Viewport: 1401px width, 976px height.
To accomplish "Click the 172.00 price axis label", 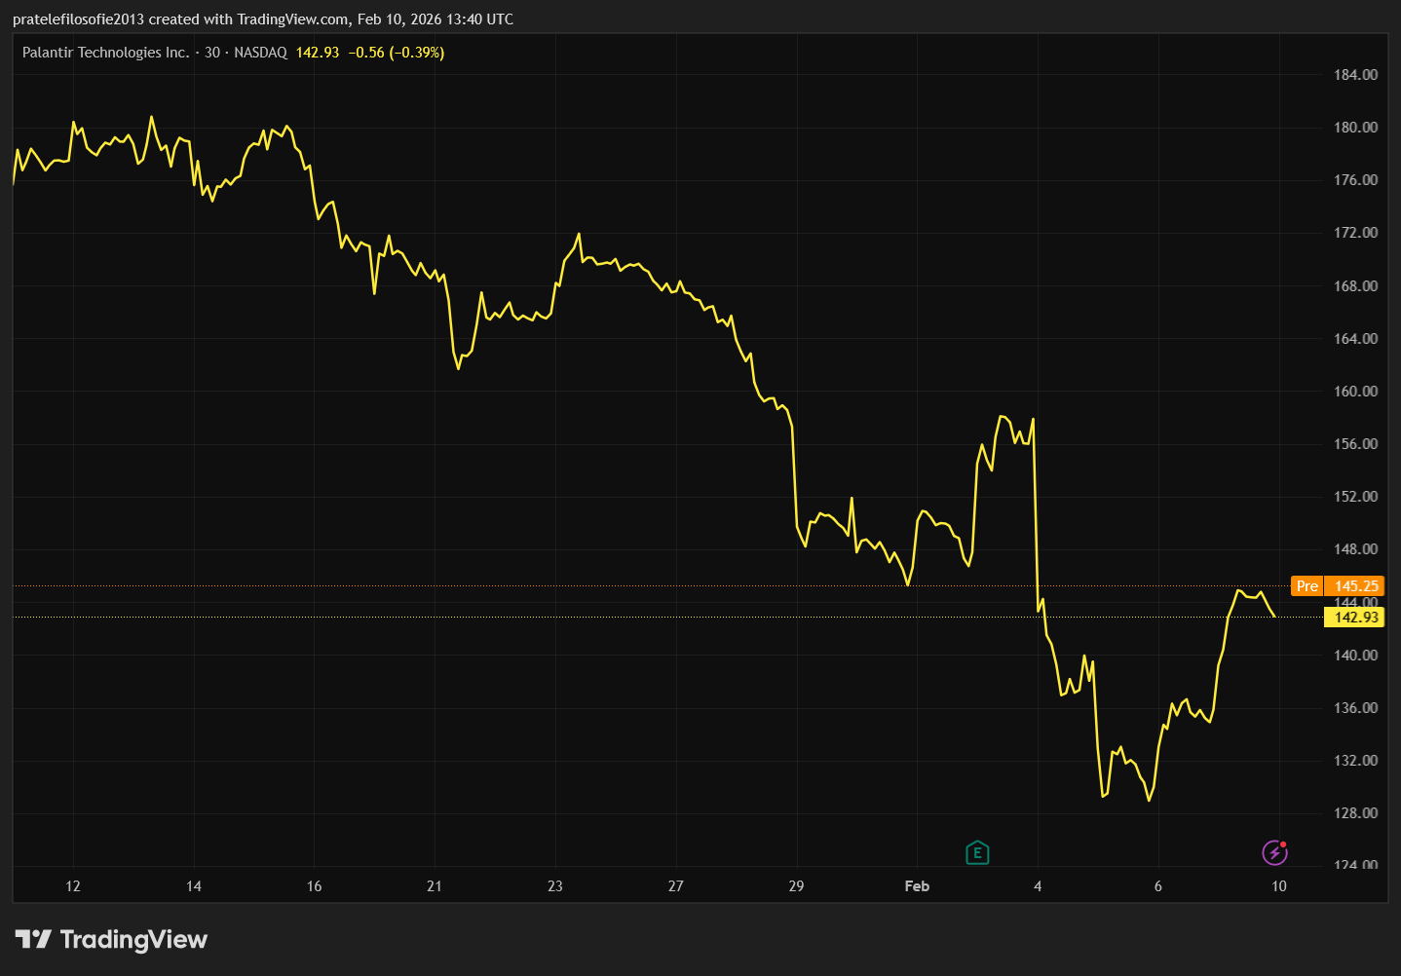I will click(x=1356, y=233).
